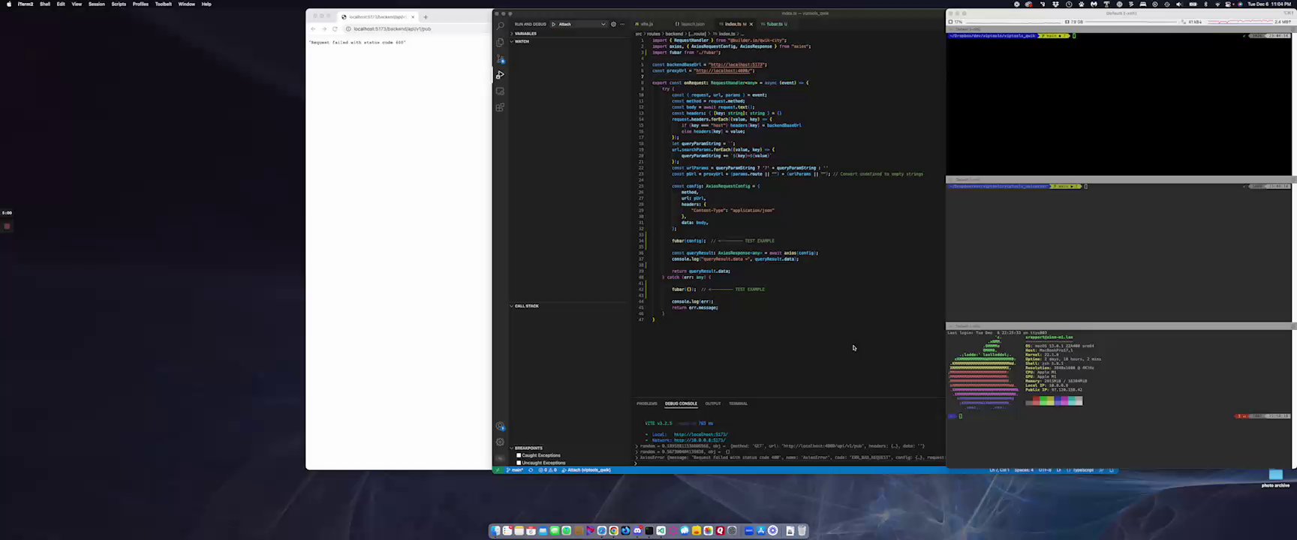The height and width of the screenshot is (540, 1297).
Task: Open Remote Explorer in VS Code activity bar
Action: pos(500,91)
